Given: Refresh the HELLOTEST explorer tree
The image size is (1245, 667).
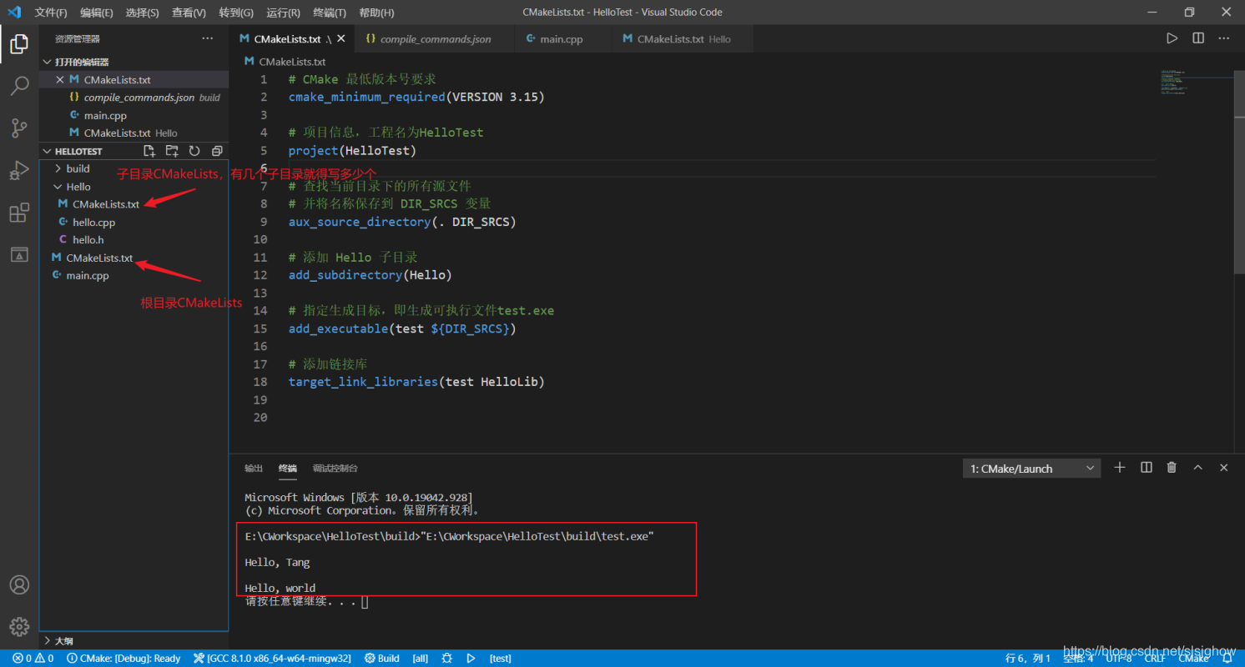Looking at the screenshot, I should pos(194,151).
